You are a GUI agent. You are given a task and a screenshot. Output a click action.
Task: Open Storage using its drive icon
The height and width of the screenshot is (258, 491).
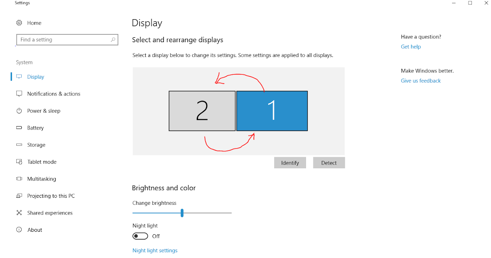point(19,145)
